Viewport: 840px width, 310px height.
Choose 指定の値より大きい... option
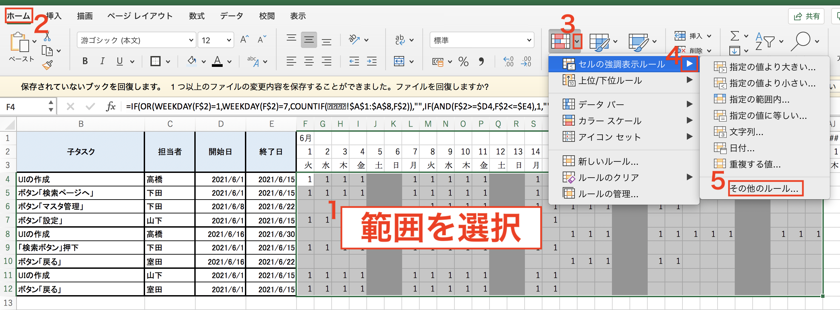tap(764, 67)
